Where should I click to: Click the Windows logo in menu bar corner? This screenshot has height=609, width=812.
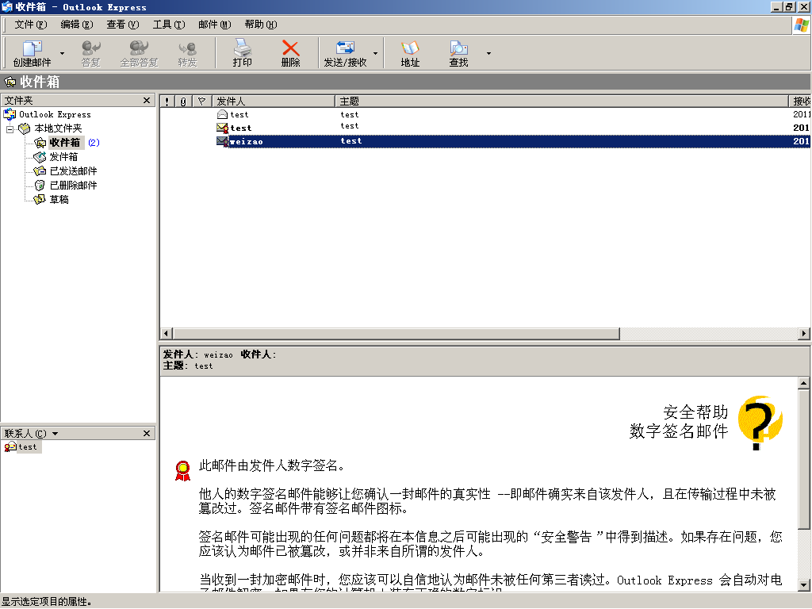801,25
